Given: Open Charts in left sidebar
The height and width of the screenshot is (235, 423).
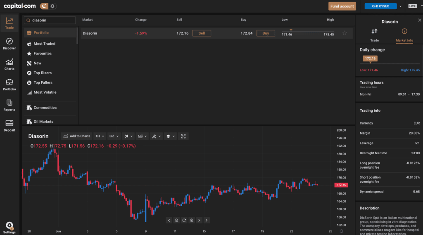Looking at the screenshot, I should pyautogui.click(x=9, y=64).
